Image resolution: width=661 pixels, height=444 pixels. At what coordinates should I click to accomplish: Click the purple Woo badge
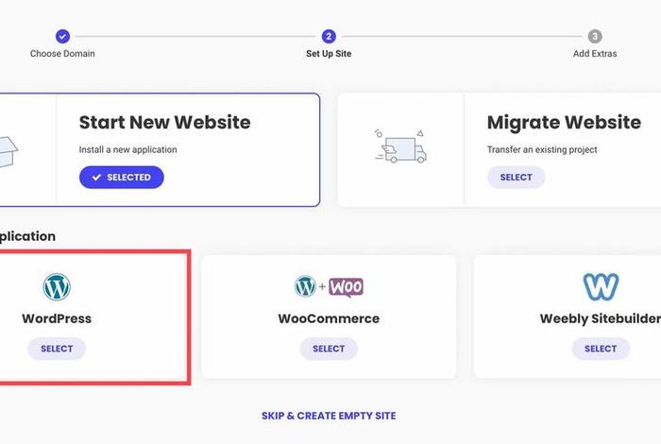pyautogui.click(x=347, y=287)
